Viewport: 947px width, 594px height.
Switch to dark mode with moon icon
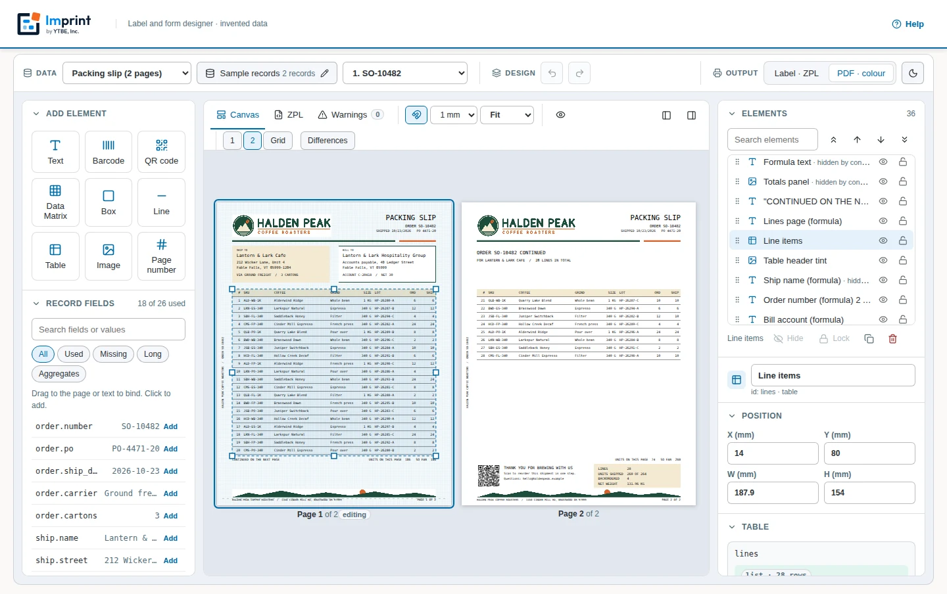[x=913, y=73]
